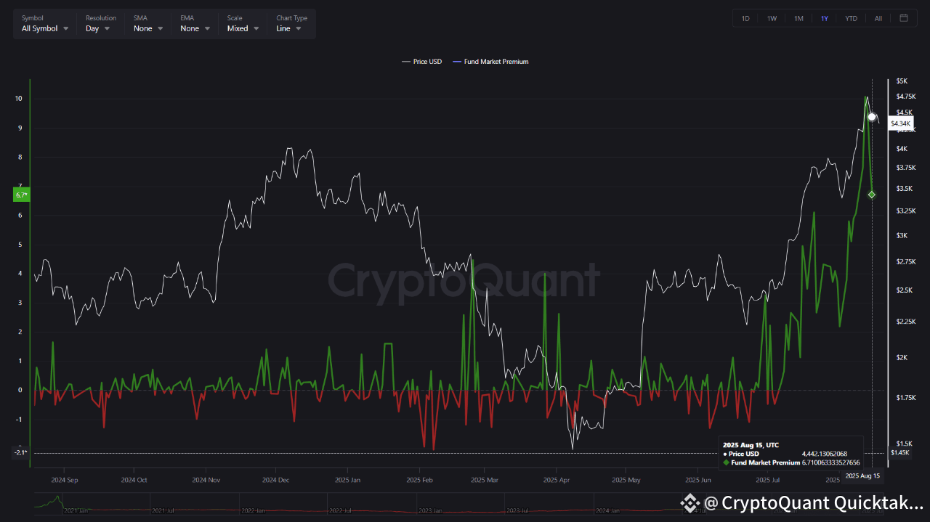The width and height of the screenshot is (930, 522).
Task: Select the 1M time range
Action: (x=798, y=18)
